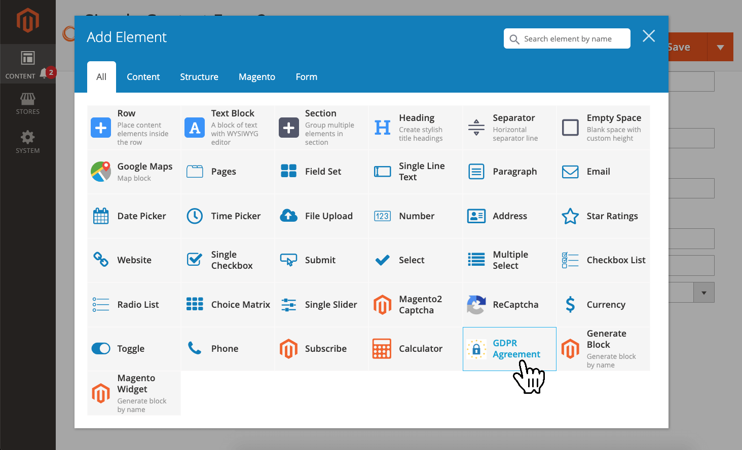Add the Calculator element icon
This screenshot has height=450, width=742.
point(382,349)
